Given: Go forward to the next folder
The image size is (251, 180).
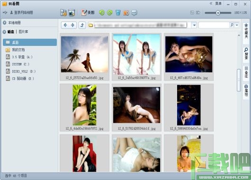Looking at the screenshot, I should 72,25.
